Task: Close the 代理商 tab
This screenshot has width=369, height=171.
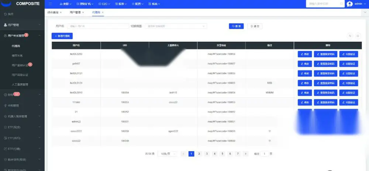Action: point(103,13)
